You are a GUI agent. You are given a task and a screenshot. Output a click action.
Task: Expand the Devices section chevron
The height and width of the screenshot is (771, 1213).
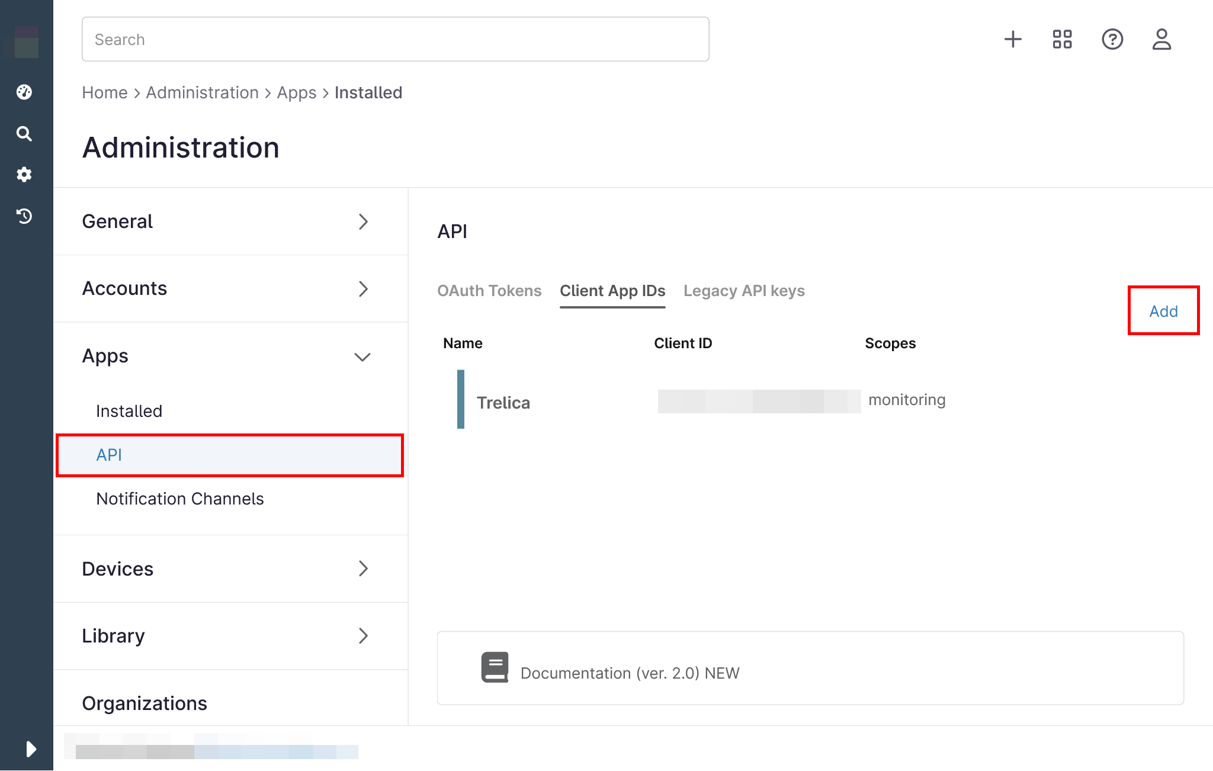[x=364, y=569]
